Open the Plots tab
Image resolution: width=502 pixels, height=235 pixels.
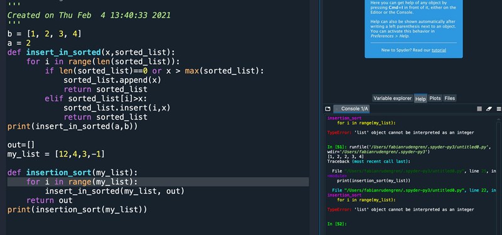click(x=435, y=99)
